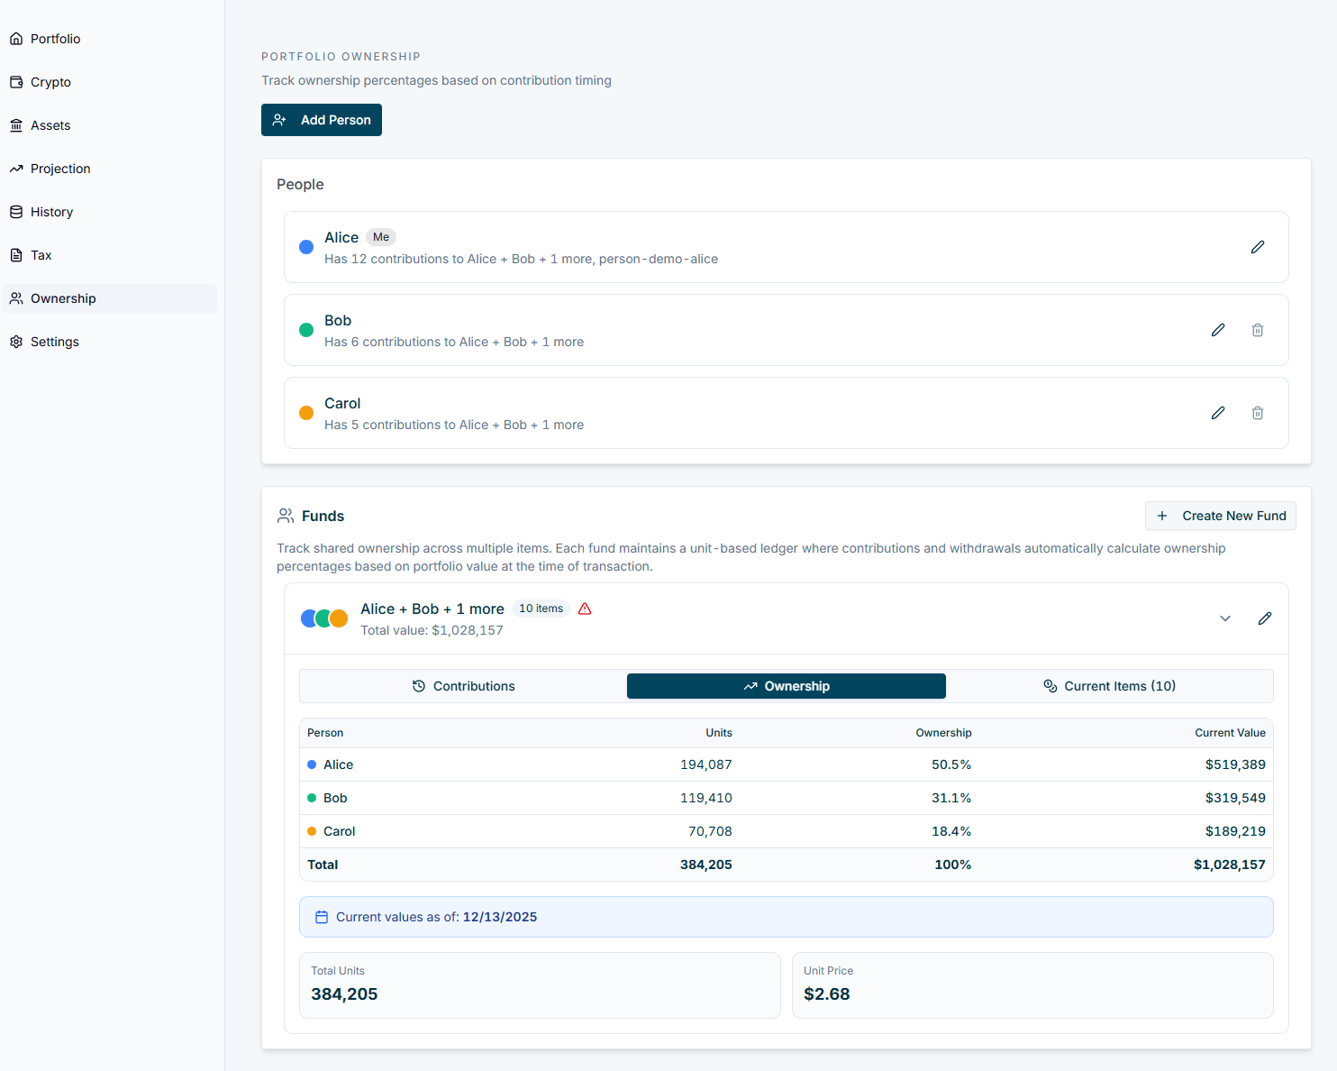This screenshot has width=1337, height=1071.
Task: Click the Total Units value card
Action: click(x=539, y=984)
